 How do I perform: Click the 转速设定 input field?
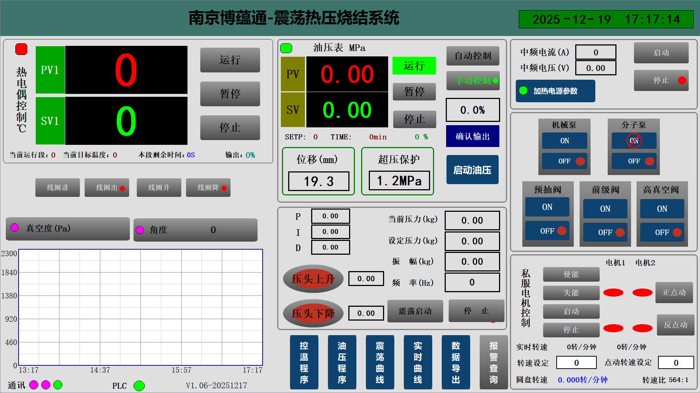pyautogui.click(x=576, y=363)
